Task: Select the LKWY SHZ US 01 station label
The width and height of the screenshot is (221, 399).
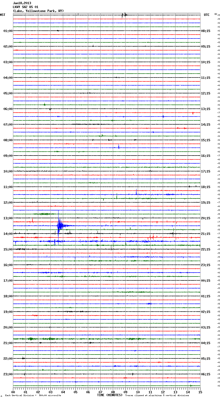Action: pyautogui.click(x=25, y=7)
